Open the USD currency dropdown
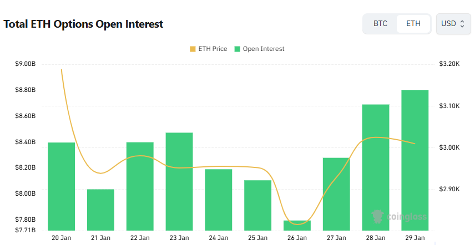Screen dimensions: 475x245 pos(453,24)
